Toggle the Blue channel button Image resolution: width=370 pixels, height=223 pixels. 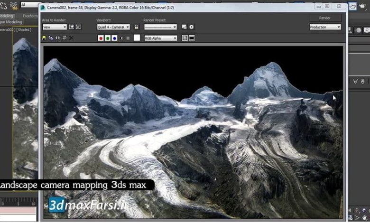[x=114, y=38]
